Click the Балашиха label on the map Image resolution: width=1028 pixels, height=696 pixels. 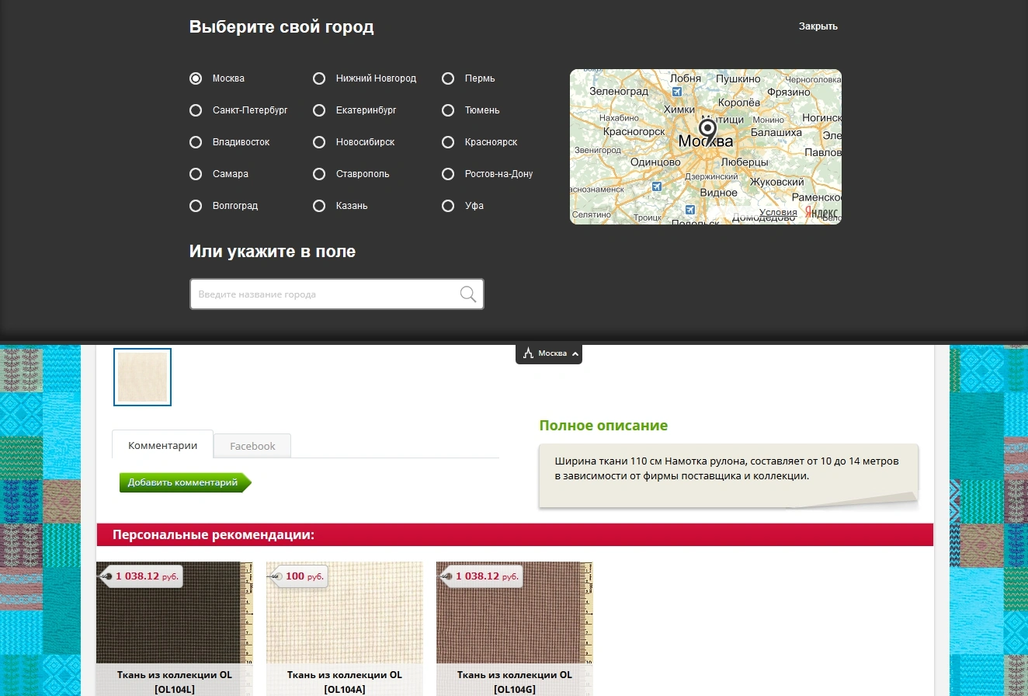point(776,132)
